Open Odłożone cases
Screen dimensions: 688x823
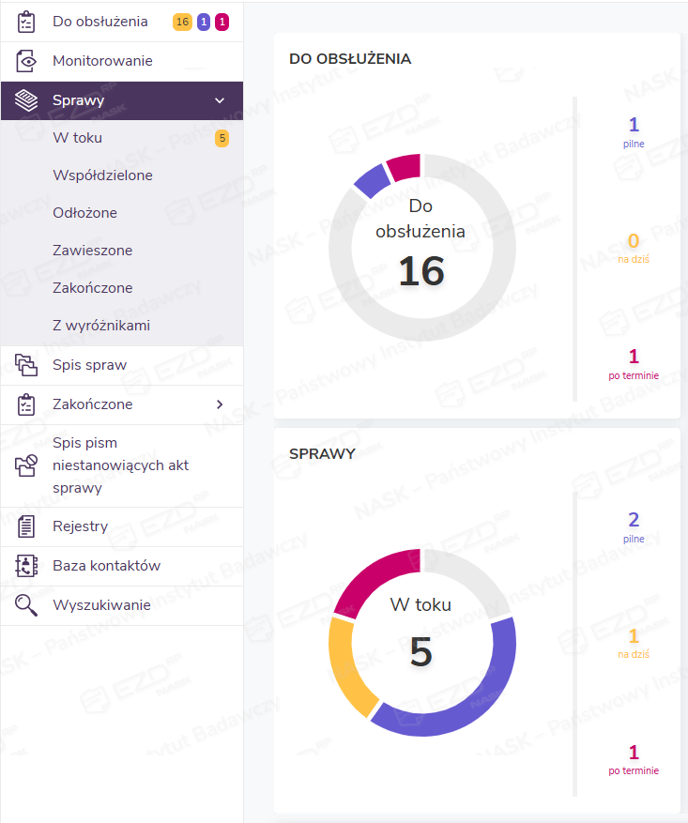(84, 213)
